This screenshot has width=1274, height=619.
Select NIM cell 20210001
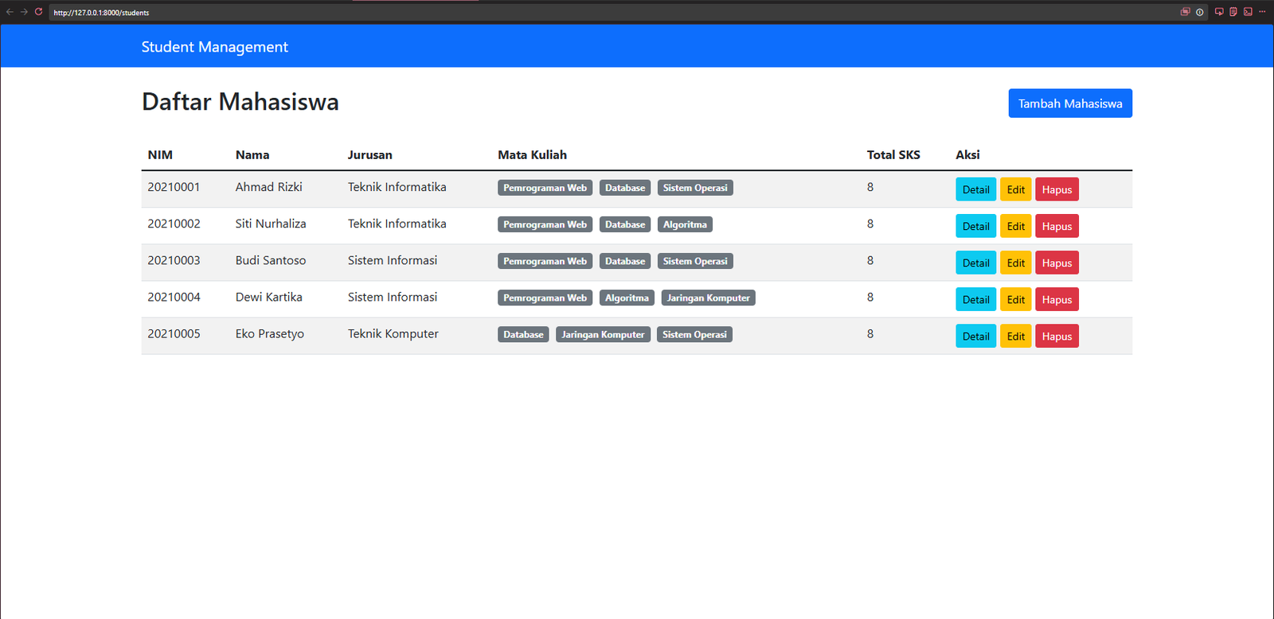point(174,187)
